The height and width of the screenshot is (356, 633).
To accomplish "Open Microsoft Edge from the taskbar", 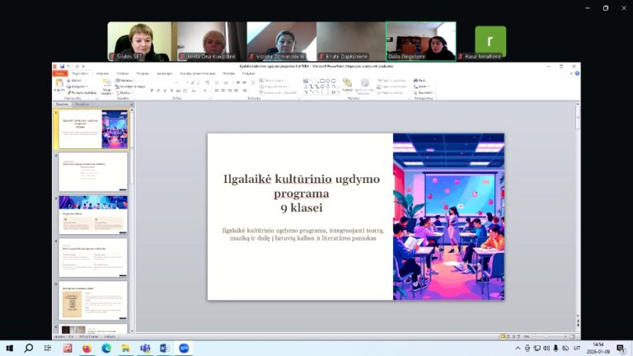I will [x=106, y=348].
